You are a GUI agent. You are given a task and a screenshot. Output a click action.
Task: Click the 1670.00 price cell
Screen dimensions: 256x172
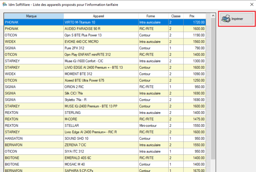pyautogui.click(x=195, y=170)
